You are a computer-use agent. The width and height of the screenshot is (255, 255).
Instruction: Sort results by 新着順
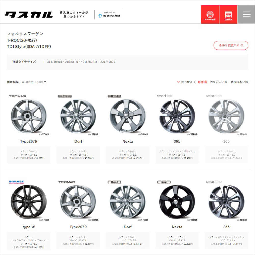(202, 82)
